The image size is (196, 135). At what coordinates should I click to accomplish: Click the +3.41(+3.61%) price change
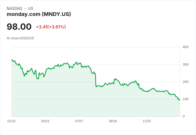51,27
